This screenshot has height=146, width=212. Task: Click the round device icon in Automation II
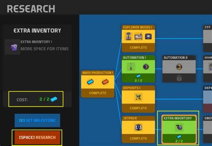pos(179,67)
